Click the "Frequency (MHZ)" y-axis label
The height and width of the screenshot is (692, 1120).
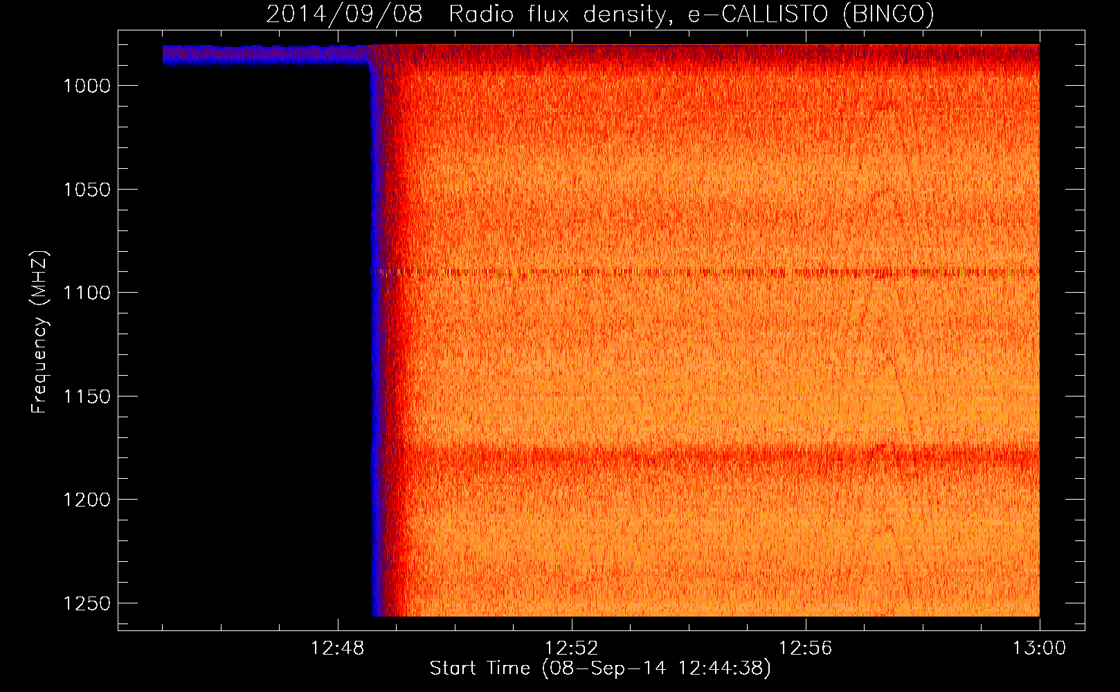(x=40, y=332)
